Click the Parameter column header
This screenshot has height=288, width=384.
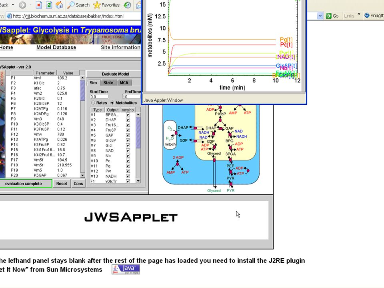(x=45, y=73)
